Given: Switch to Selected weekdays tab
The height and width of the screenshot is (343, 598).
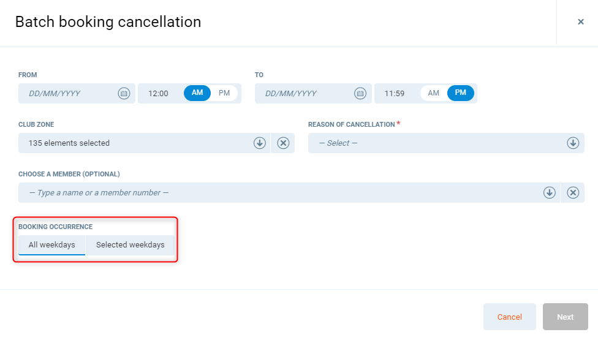Looking at the screenshot, I should pos(130,245).
